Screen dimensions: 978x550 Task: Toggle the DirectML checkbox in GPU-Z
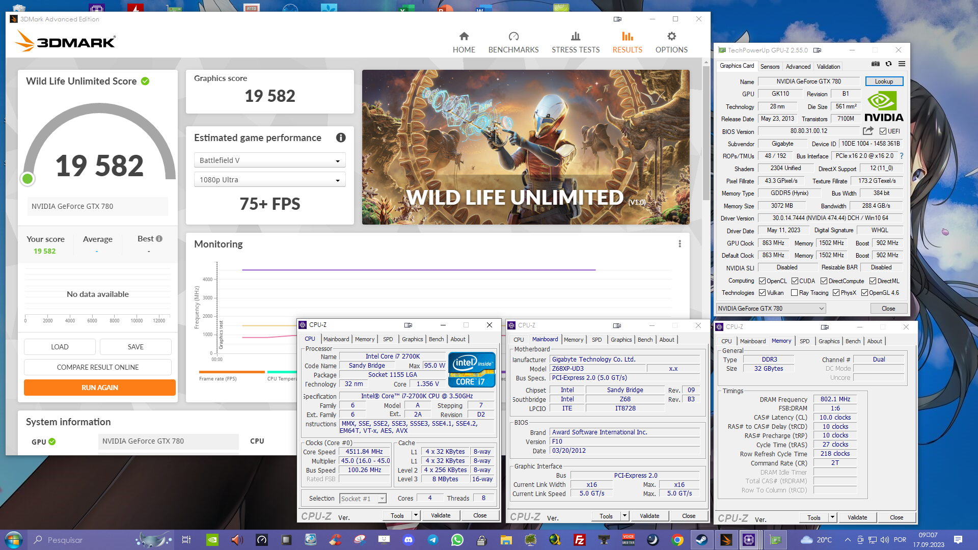(873, 281)
